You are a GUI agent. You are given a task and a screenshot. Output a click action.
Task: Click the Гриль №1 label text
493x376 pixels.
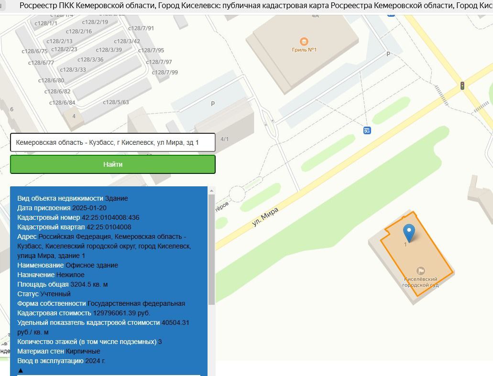pyautogui.click(x=304, y=50)
